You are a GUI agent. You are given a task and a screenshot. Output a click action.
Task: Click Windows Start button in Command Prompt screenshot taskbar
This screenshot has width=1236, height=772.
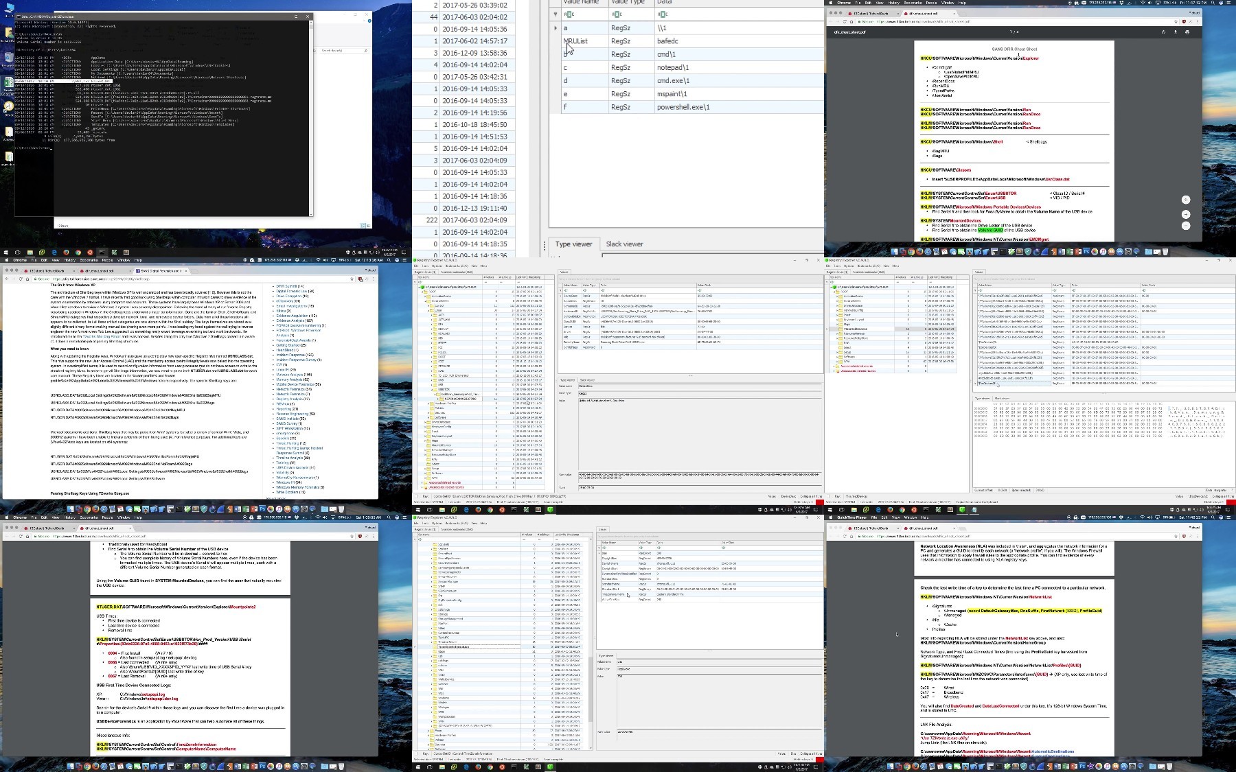point(5,252)
